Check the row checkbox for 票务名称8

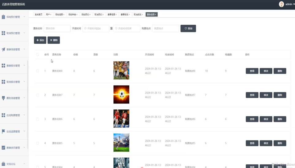tap(37, 71)
